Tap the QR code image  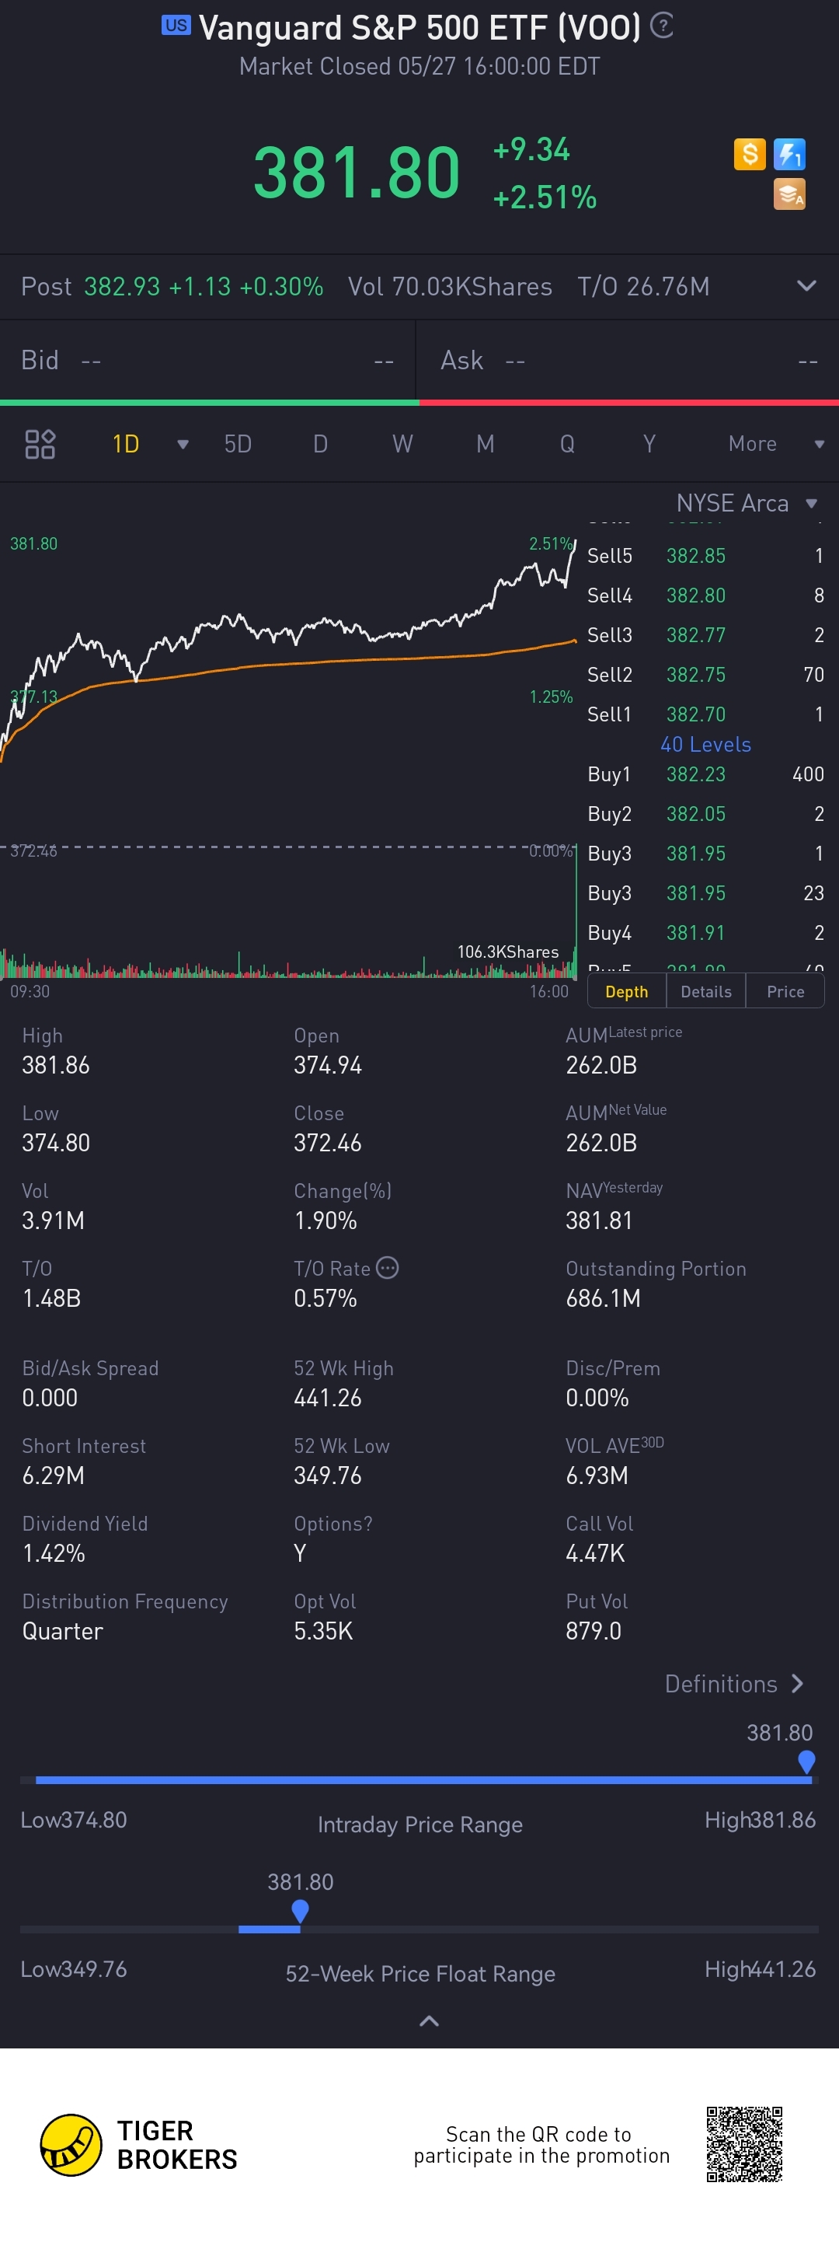point(744,2143)
